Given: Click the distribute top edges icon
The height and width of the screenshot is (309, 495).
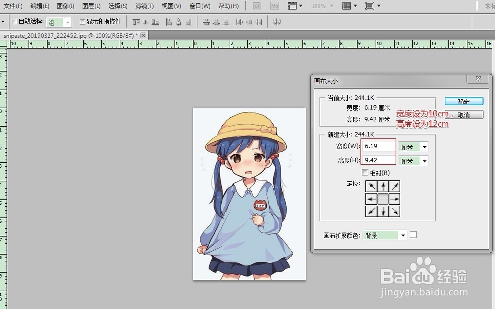Looking at the screenshot, I should click(x=206, y=22).
